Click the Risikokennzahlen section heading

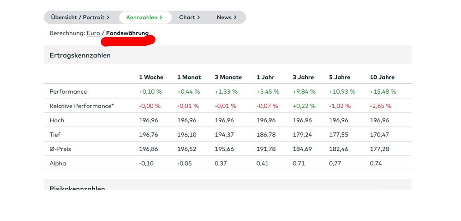(x=77, y=188)
